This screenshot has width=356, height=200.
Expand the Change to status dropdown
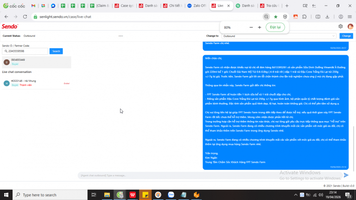[x=279, y=36]
